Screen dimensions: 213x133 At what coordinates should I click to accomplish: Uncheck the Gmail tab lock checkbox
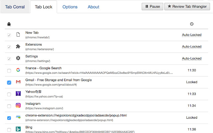click(9, 82)
